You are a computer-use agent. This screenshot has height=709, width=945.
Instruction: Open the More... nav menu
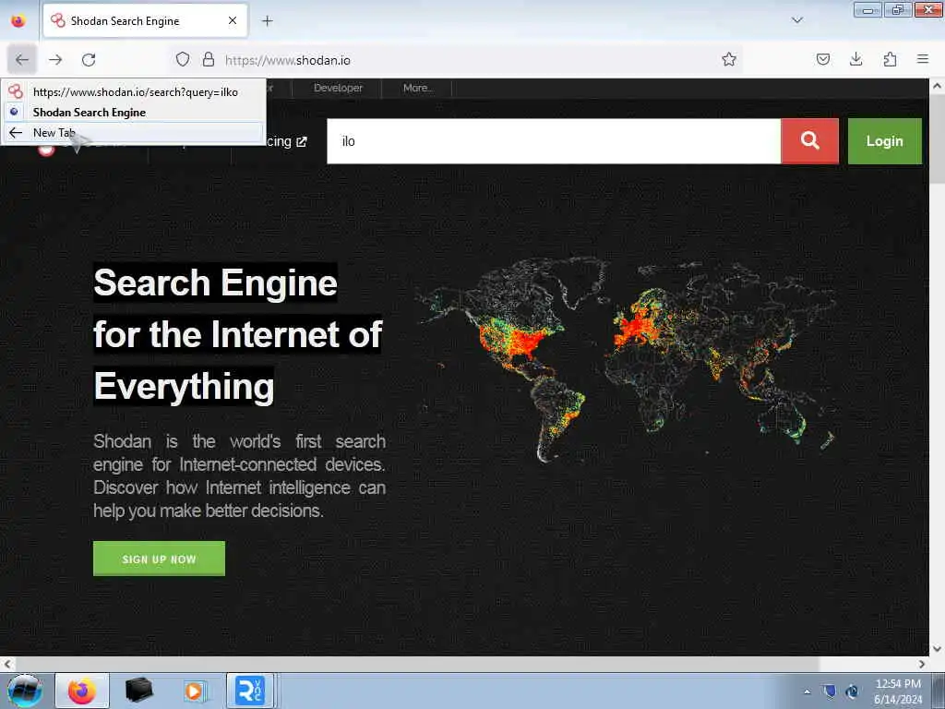(418, 88)
